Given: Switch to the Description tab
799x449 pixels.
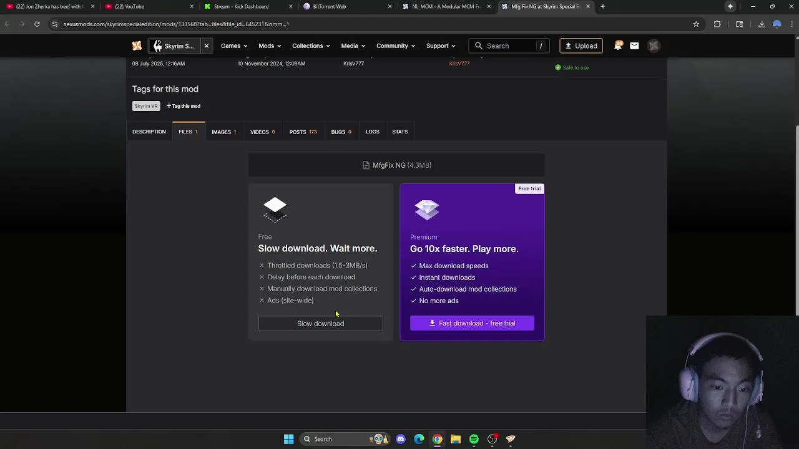Looking at the screenshot, I should click(149, 132).
